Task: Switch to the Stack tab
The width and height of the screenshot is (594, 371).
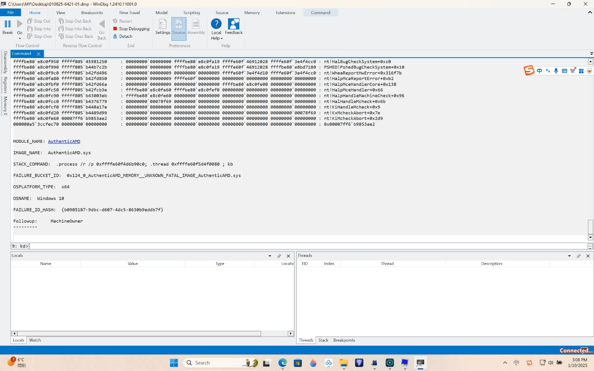Action: click(x=323, y=340)
